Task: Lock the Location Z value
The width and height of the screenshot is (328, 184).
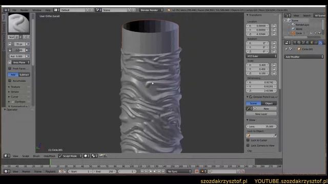Action: coord(274,34)
